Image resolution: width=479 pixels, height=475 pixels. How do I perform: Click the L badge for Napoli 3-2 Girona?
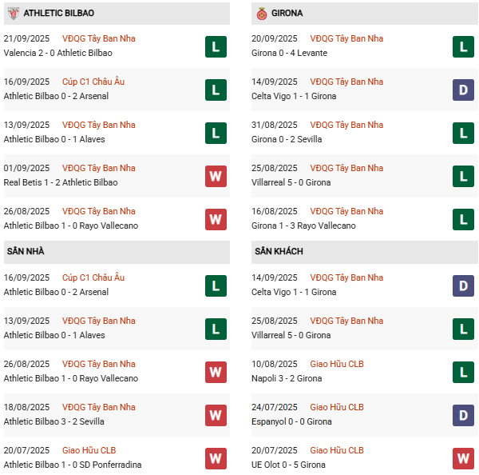point(463,372)
